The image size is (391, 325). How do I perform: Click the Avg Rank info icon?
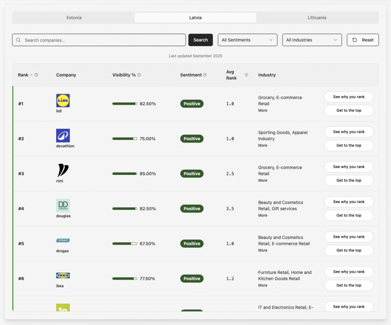(x=246, y=75)
